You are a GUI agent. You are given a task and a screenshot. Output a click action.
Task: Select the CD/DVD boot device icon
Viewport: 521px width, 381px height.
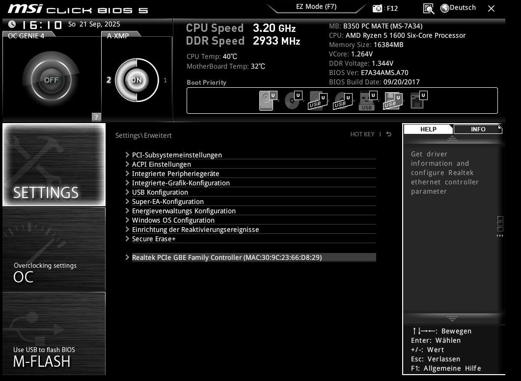click(x=293, y=101)
